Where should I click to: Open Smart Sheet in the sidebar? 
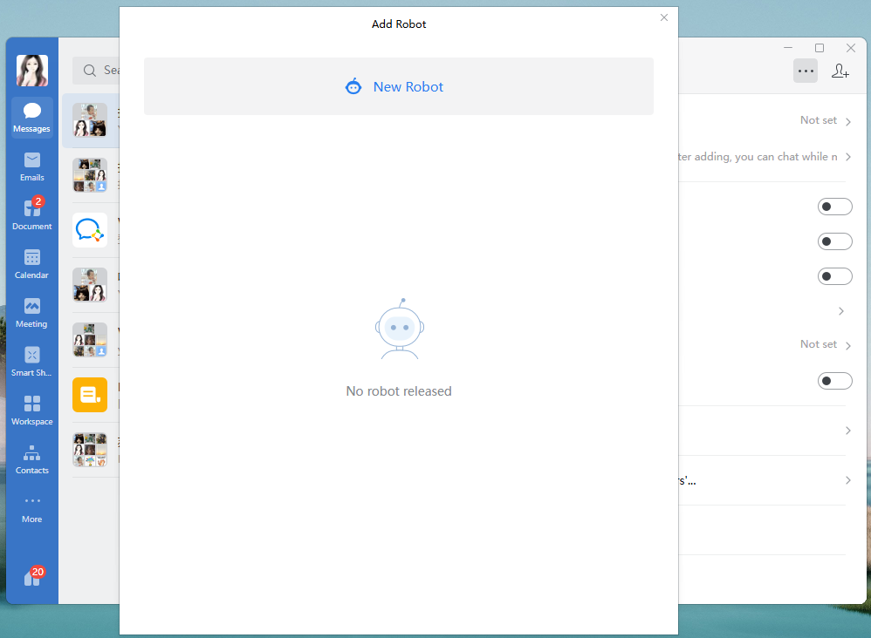(x=31, y=361)
